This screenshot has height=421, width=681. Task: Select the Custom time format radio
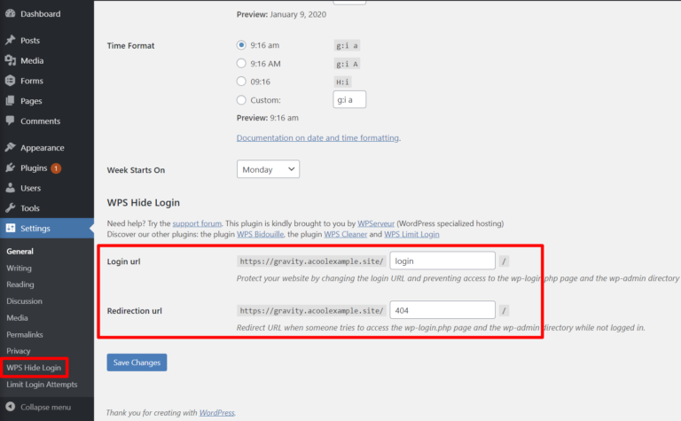point(241,100)
